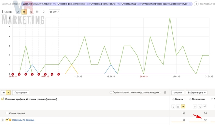Viewport: 215px width, 125px height.
Task: Open the Выберите цель dropdown
Action: click(x=196, y=92)
